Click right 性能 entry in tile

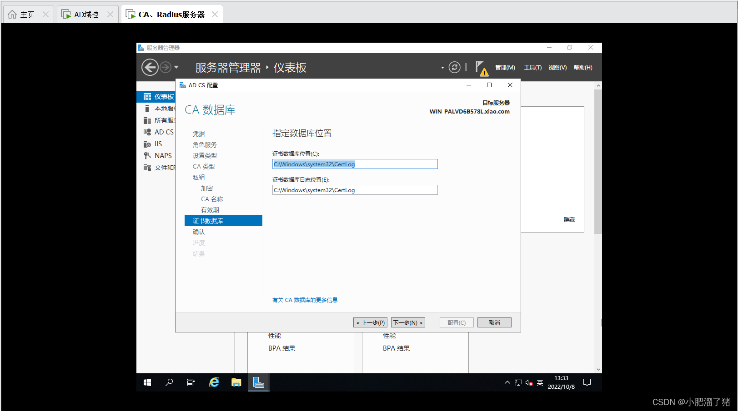(x=389, y=336)
